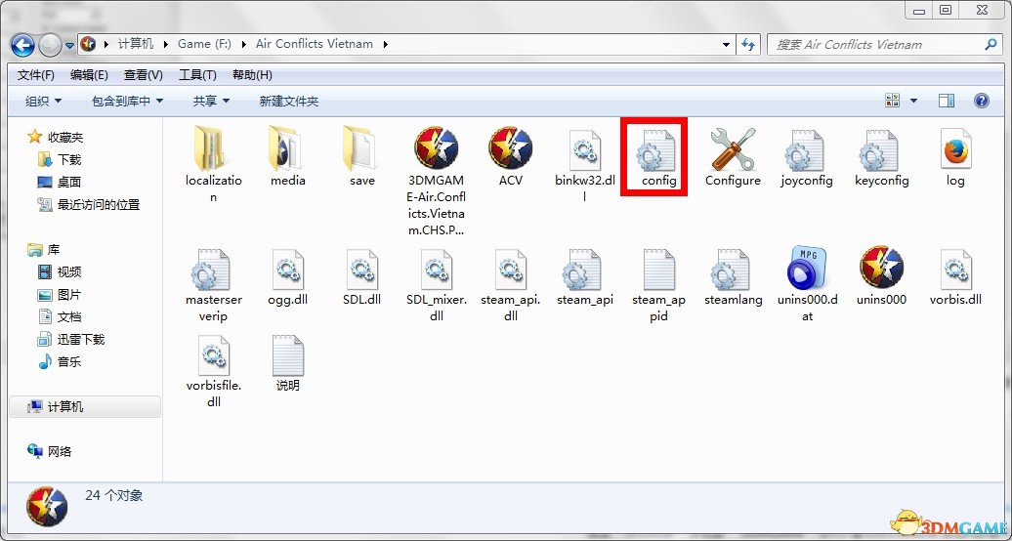
Task: Select the steam_api.dll file
Action: pyautogui.click(x=511, y=285)
